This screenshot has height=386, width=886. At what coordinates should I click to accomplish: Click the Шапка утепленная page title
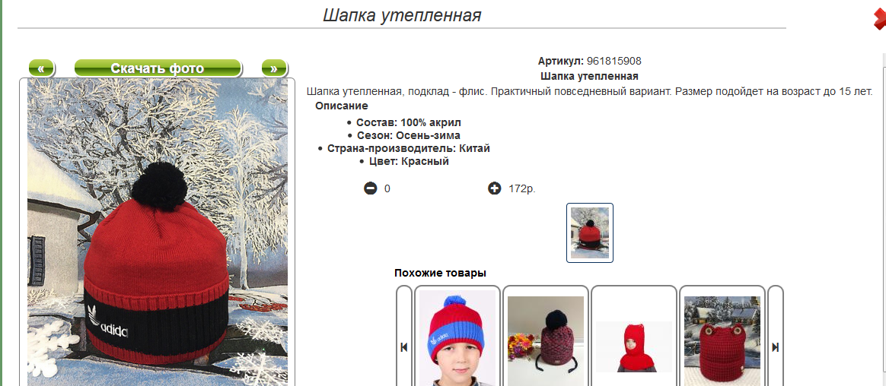click(x=402, y=15)
